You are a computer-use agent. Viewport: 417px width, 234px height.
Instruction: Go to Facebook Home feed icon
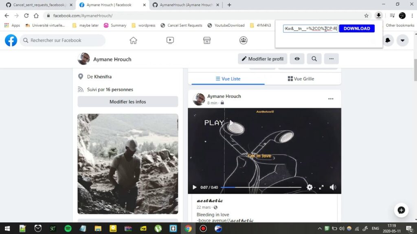133,40
